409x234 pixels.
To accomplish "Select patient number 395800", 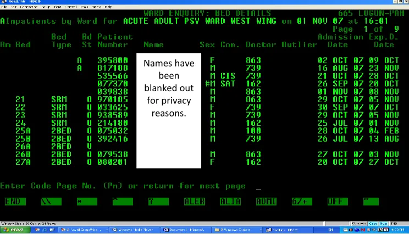I will [x=113, y=60].
